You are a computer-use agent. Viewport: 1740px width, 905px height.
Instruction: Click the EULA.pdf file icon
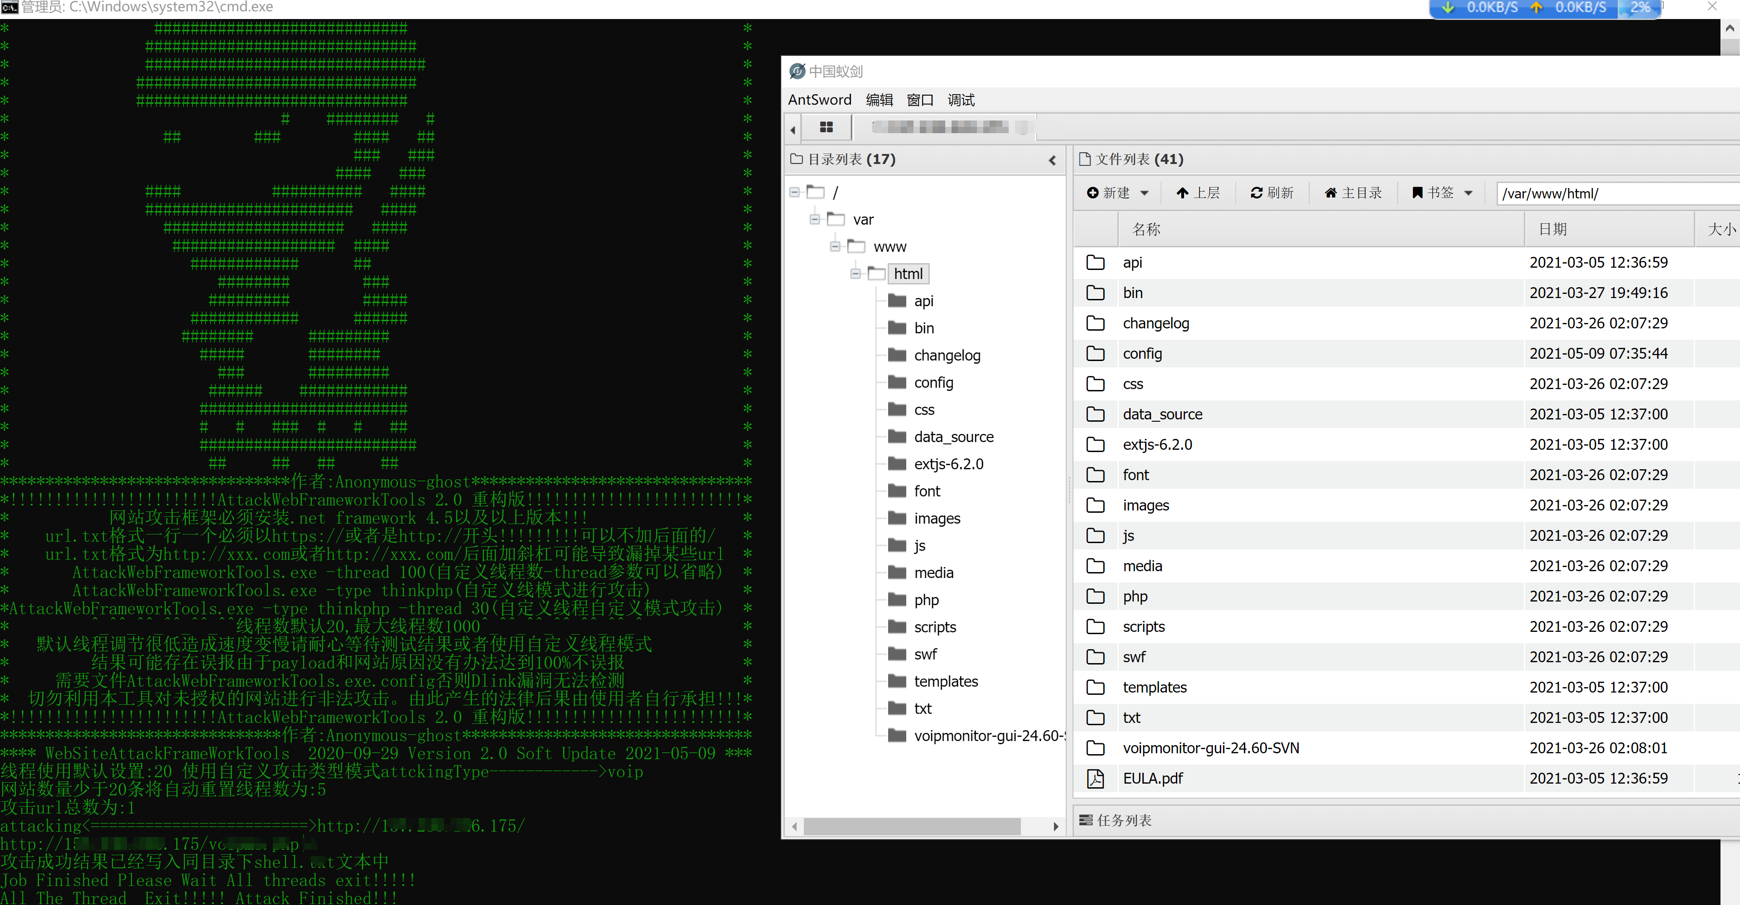coord(1095,779)
